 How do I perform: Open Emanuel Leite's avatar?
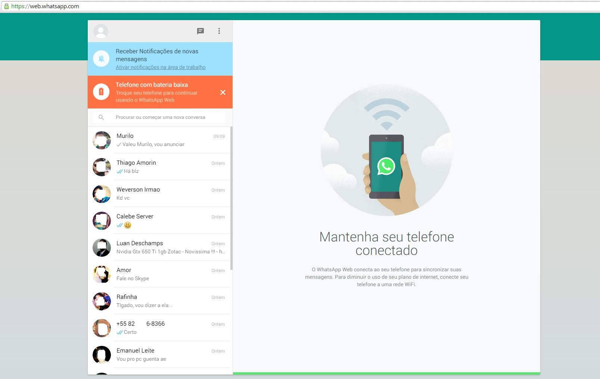tap(102, 355)
